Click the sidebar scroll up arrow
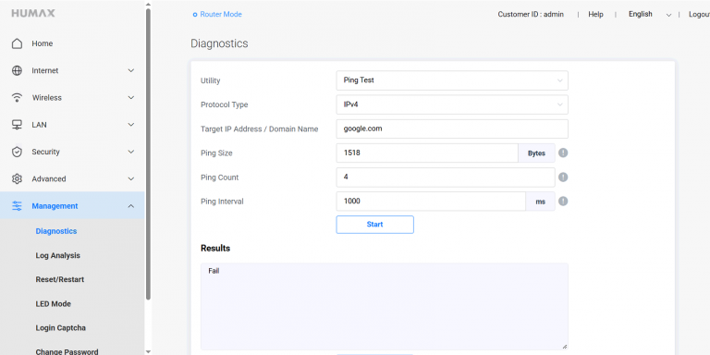The image size is (710, 355). point(148,4)
